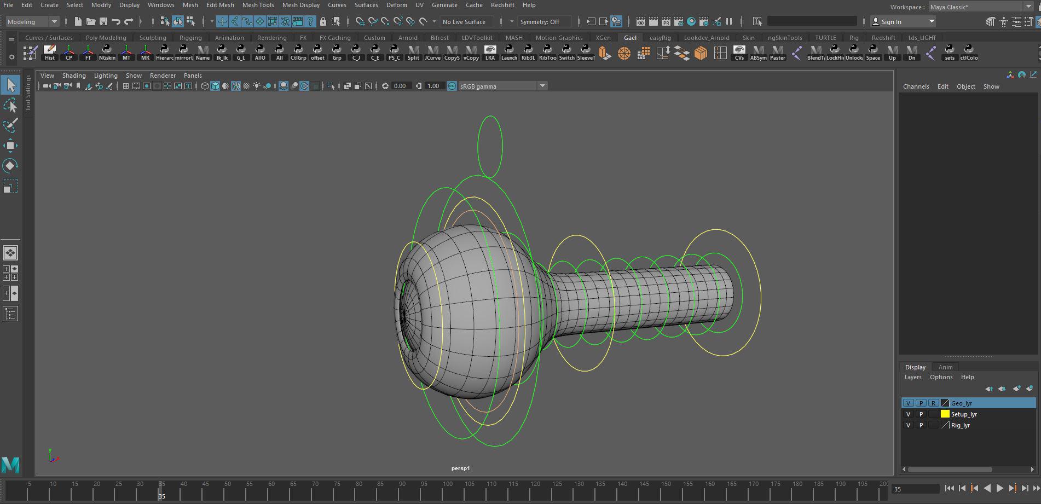Toggle visibility of Rig_lyr layer
Screen dimensions: 1041x504
908,425
